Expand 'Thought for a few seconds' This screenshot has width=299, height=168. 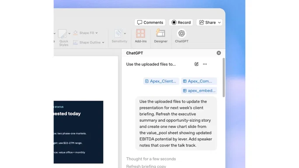[151, 159]
